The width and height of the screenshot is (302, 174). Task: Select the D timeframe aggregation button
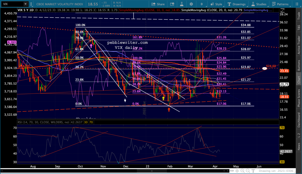pos(202,4)
